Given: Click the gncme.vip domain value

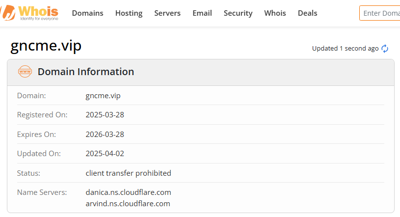Looking at the screenshot, I should [x=103, y=95].
